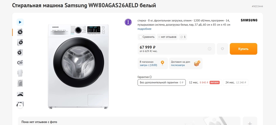Select Без дополнительной гарантии option
The image size is (276, 125).
pyautogui.click(x=162, y=82)
